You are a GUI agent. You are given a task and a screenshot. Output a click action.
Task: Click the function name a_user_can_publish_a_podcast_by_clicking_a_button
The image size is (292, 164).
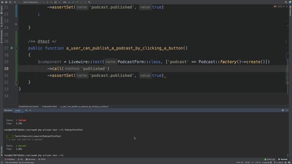[125, 48]
